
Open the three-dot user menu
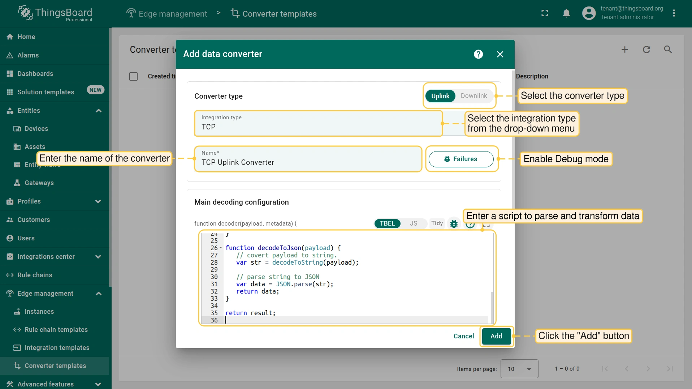pos(674,13)
